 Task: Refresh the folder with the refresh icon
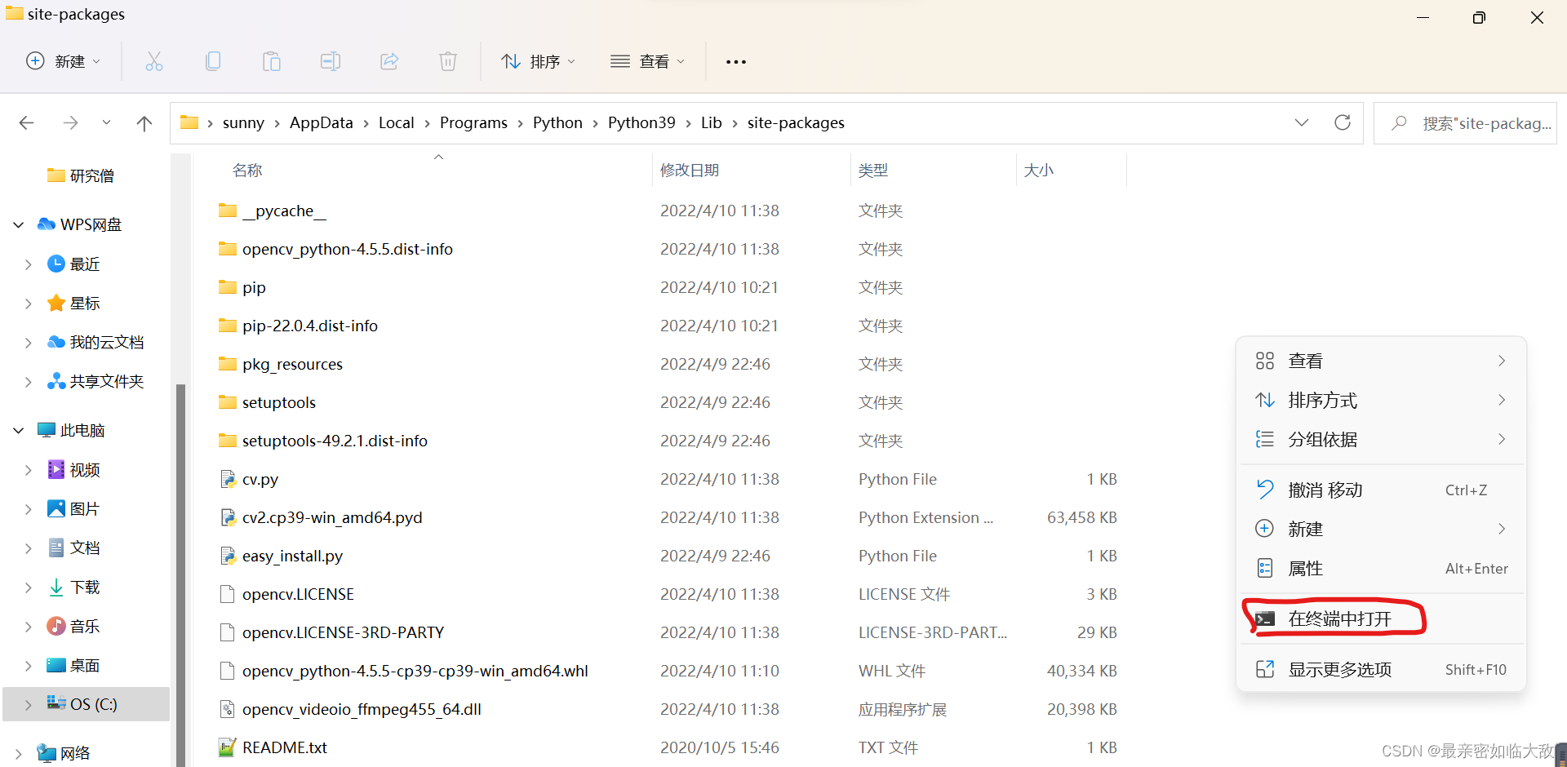(x=1343, y=122)
